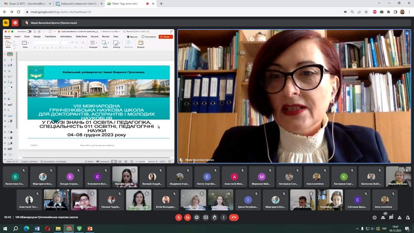Open the meeting chat panel

(391, 217)
